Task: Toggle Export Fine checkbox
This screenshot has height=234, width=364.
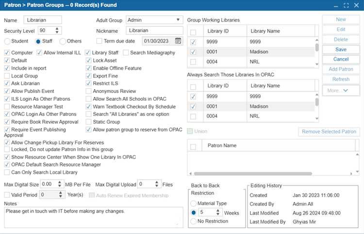Action: click(88, 76)
